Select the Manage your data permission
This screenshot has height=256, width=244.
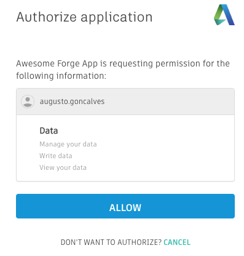coord(68,144)
